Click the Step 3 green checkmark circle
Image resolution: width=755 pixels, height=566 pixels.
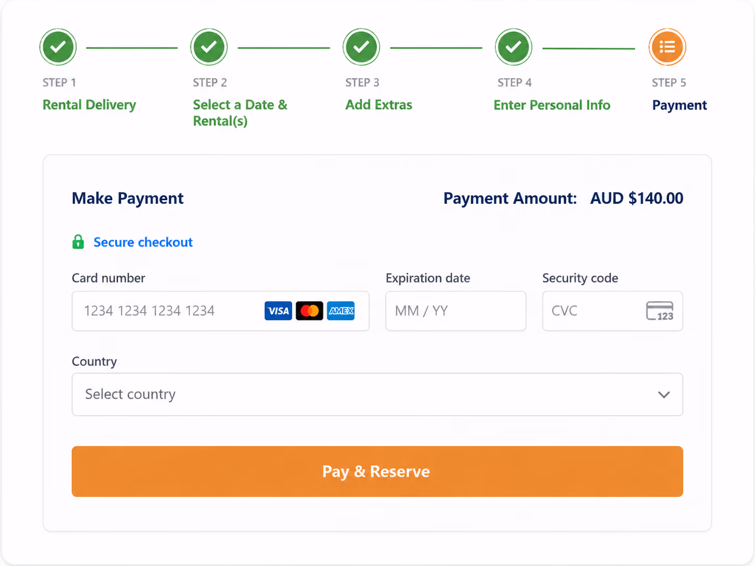(x=361, y=47)
